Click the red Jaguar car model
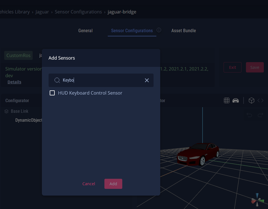The width and height of the screenshot is (268, 209). pyautogui.click(x=198, y=154)
